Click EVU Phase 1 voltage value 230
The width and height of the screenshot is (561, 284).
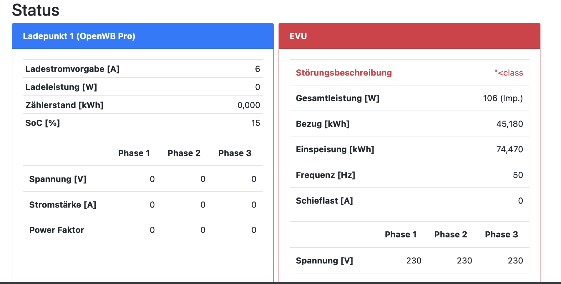414,260
